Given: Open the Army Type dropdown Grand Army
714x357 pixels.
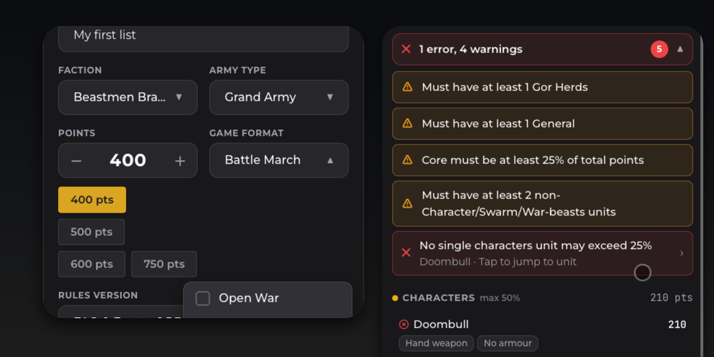Looking at the screenshot, I should (279, 97).
